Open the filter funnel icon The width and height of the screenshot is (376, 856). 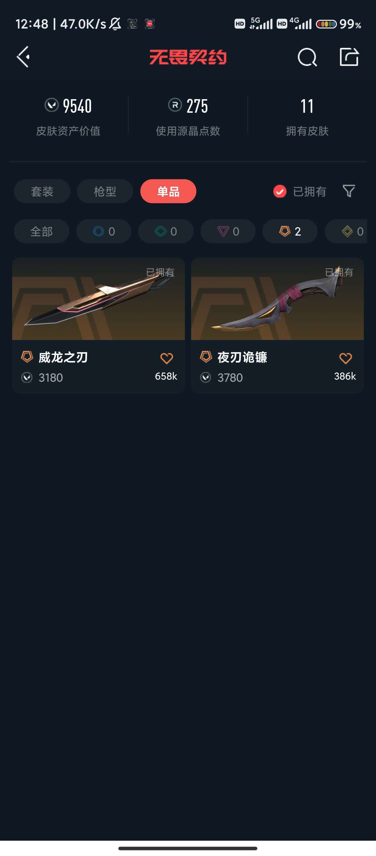(x=349, y=191)
